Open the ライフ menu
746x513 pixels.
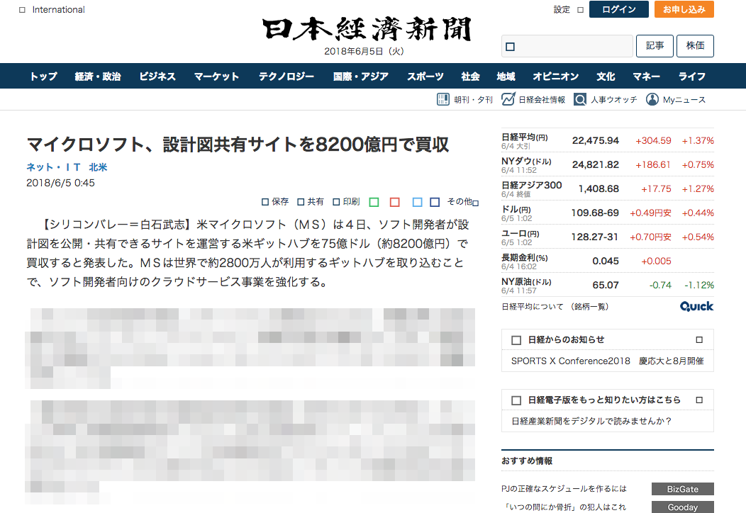point(692,76)
